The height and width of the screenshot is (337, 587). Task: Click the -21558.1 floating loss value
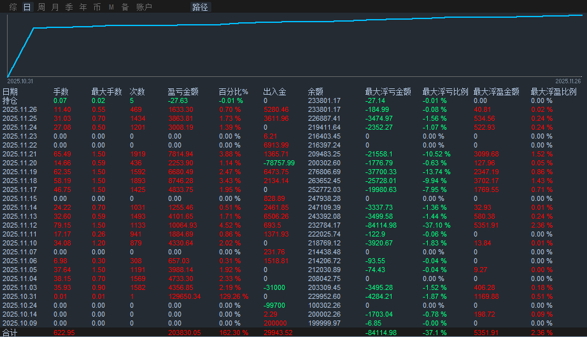click(x=379, y=154)
